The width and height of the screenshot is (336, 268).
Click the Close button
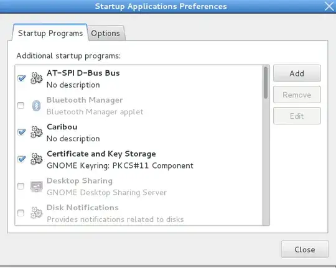pos(304,249)
